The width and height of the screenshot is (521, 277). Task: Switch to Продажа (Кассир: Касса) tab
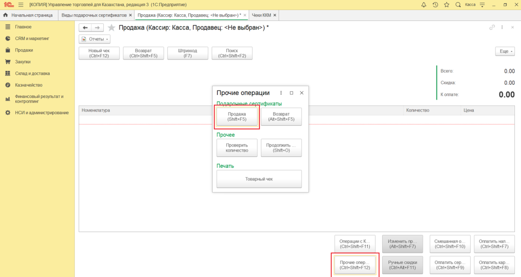[x=189, y=15]
